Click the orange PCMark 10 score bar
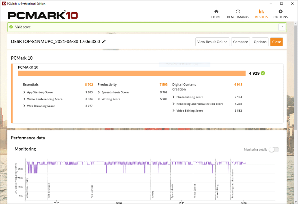The image size is (298, 204). 131,73
